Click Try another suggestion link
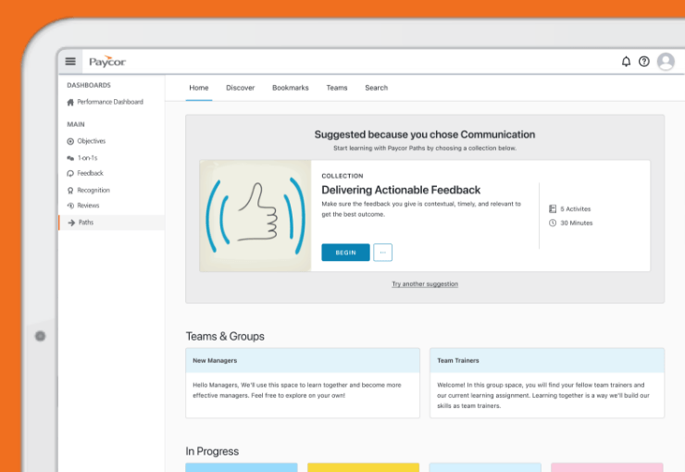Viewport: 685px width, 472px height. tap(425, 284)
